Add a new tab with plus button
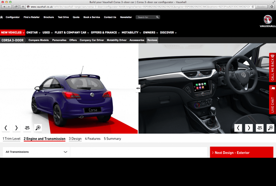This screenshot has height=186, width=276. 23,7
